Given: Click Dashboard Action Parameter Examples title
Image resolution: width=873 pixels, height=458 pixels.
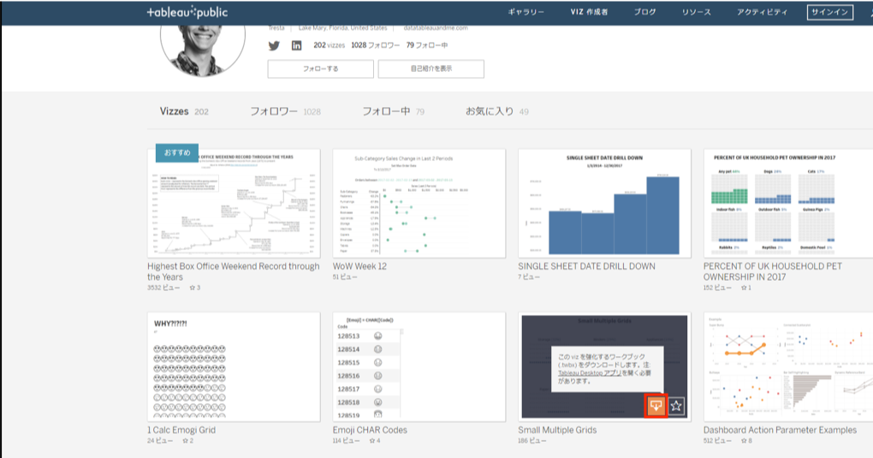Looking at the screenshot, I should pos(780,430).
